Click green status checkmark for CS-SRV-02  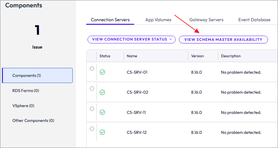coord(102,92)
